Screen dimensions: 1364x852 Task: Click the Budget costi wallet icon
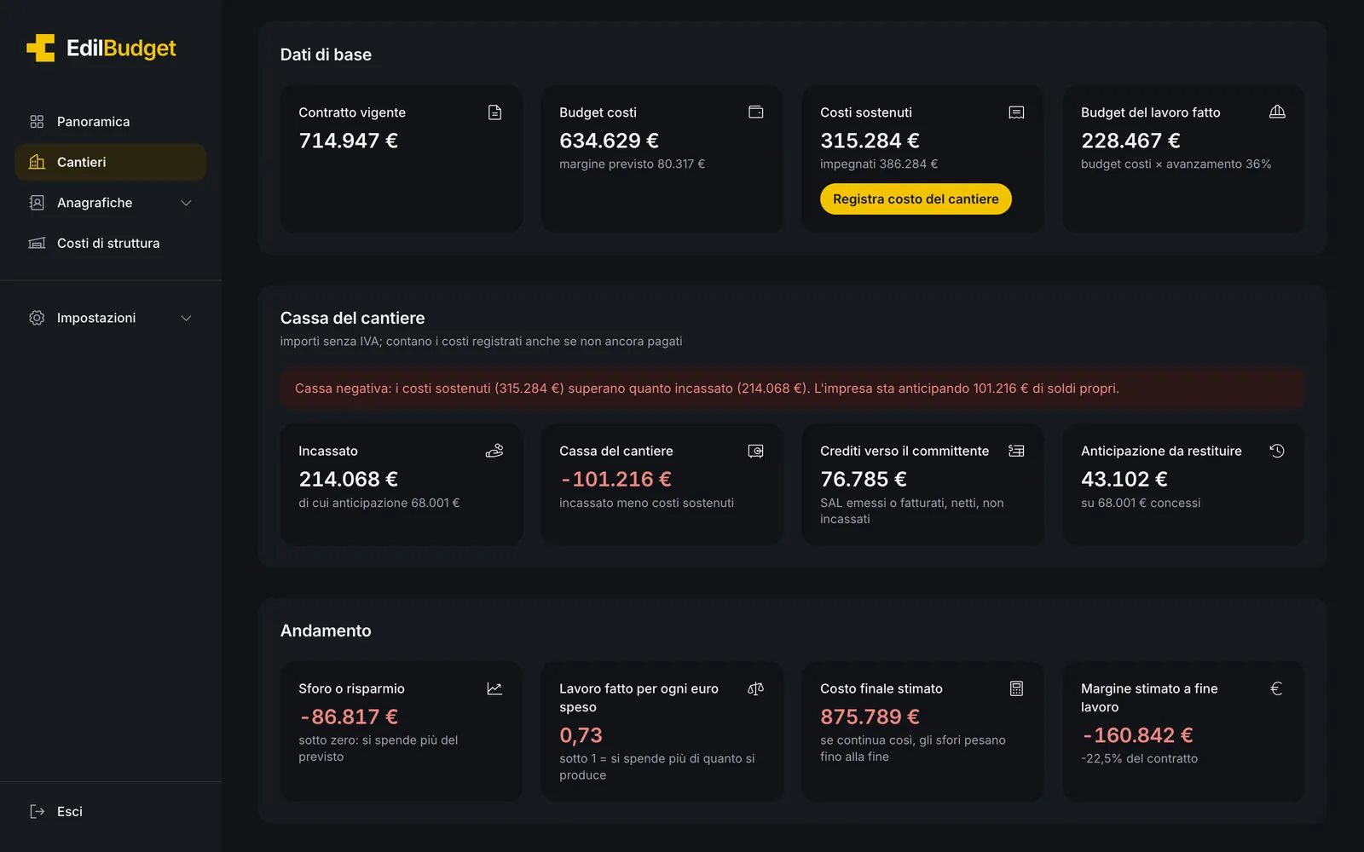[x=755, y=112]
